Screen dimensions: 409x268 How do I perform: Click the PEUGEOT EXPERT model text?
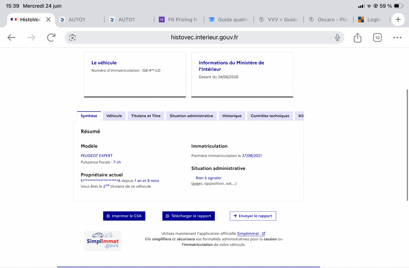click(x=96, y=156)
